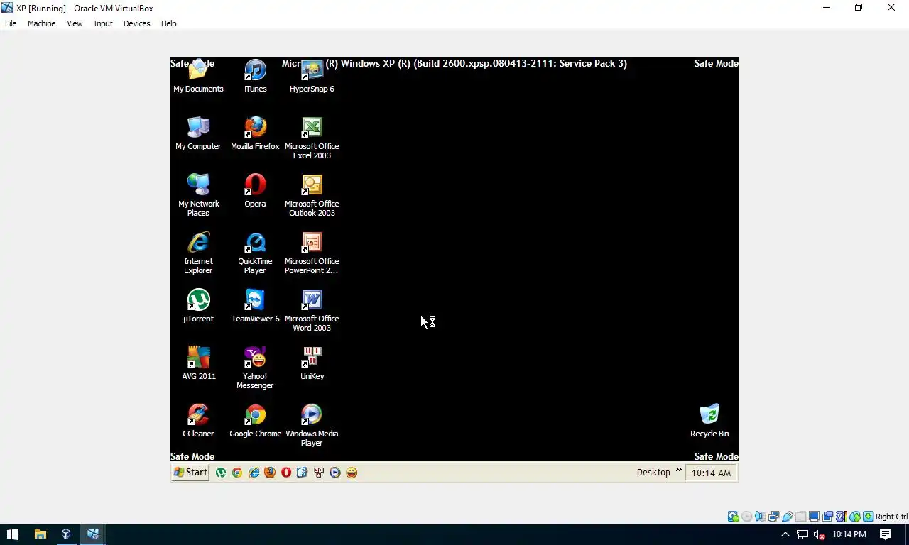Viewport: 909px width, 545px height.
Task: Select Microsoft Office Excel 2003 shortcut
Action: (312, 138)
